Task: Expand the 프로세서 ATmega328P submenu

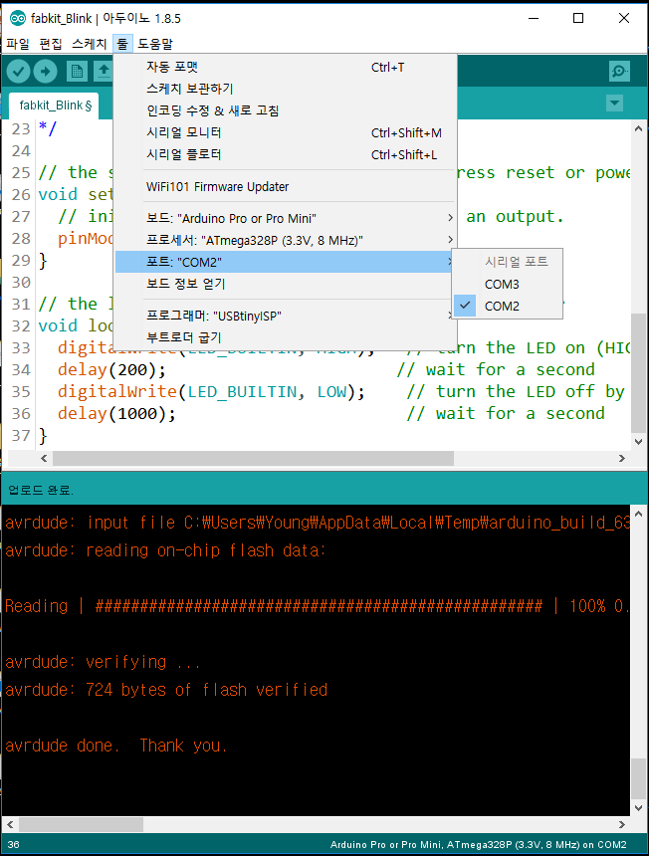Action: pos(286,240)
